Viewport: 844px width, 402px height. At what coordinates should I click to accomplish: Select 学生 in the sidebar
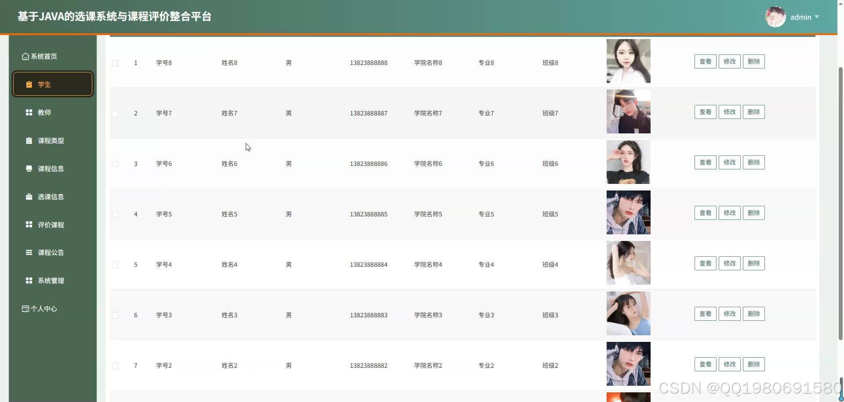click(53, 84)
